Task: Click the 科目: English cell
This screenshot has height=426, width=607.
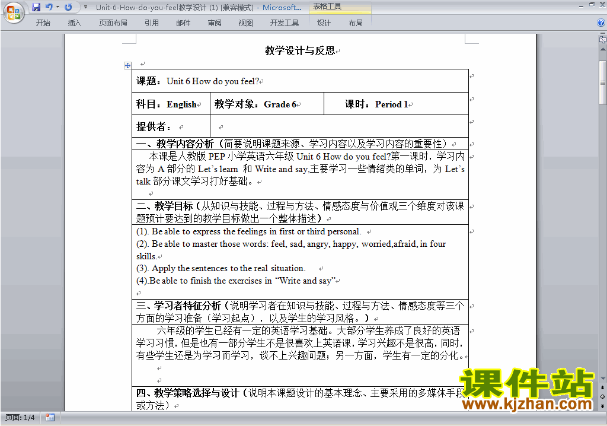Action: (x=171, y=104)
